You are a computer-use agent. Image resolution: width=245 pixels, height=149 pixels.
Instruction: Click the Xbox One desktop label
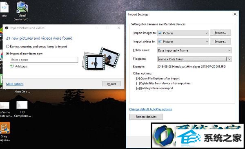(22, 92)
